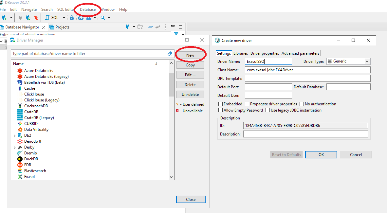The image size is (387, 213).
Task: Enable the Embedded checkbox
Action: tap(221, 104)
